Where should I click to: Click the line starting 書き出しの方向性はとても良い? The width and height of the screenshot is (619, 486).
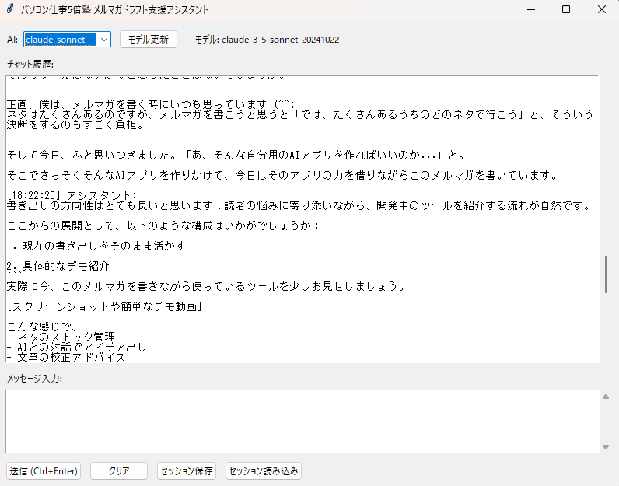coord(299,205)
